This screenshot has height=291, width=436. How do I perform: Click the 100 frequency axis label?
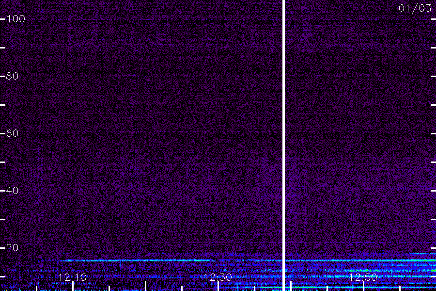click(x=16, y=19)
